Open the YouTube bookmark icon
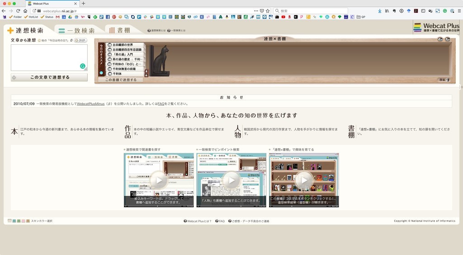The height and width of the screenshot is (255, 463). point(283,17)
